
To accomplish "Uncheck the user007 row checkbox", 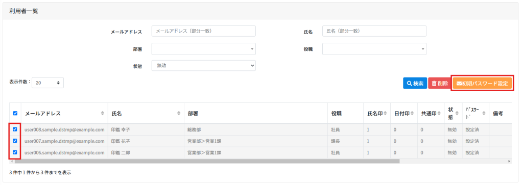I will (x=15, y=141).
